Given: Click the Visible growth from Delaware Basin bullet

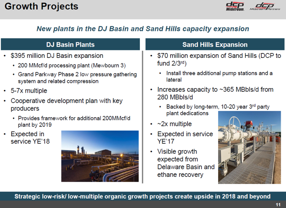Looking at the screenshot, I should tap(186, 163).
